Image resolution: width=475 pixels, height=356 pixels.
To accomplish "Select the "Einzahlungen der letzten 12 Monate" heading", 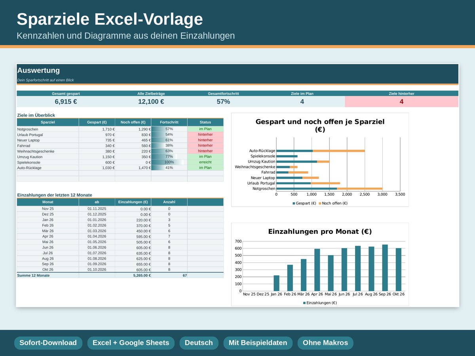I will point(55,195).
